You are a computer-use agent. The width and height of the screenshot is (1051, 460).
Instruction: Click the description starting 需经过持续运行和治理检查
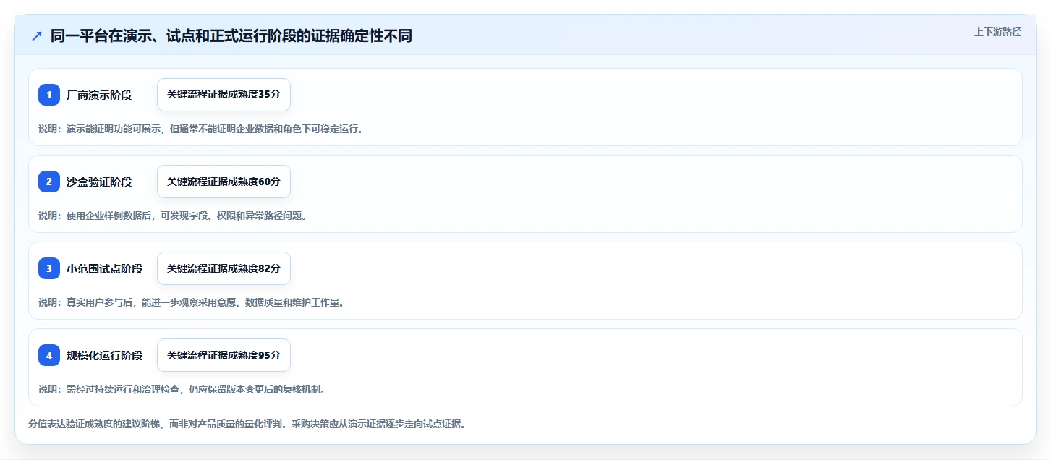182,389
